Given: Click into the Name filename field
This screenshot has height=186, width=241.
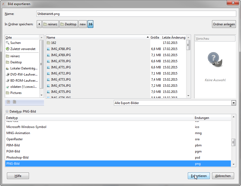Looking at the screenshot, I should 136,14.
